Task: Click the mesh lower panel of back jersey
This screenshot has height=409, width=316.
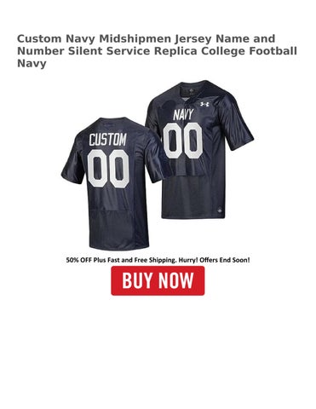Action: (119, 229)
